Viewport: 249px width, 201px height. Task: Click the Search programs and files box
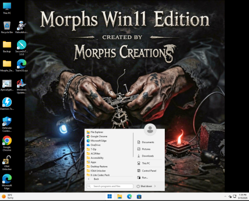(x=110, y=186)
